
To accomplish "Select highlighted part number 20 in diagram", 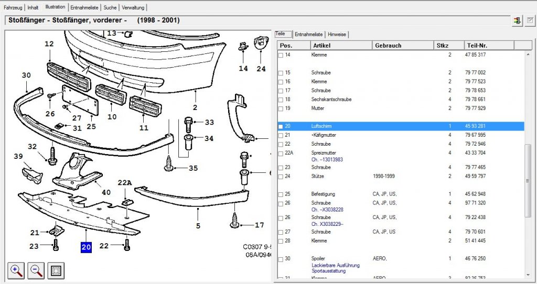I will 86,247.
